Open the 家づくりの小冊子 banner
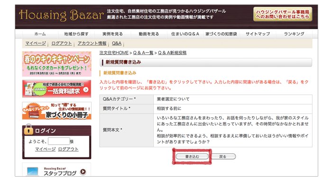This screenshot has width=332, height=180. point(57,111)
